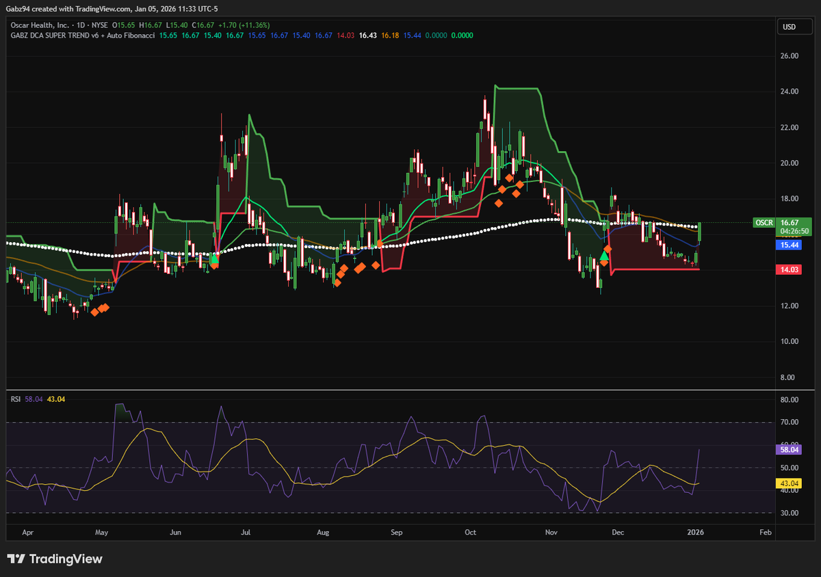Screen dimensions: 821x577
Task: Click the 50.00 RSI scale label
Action: [x=790, y=468]
